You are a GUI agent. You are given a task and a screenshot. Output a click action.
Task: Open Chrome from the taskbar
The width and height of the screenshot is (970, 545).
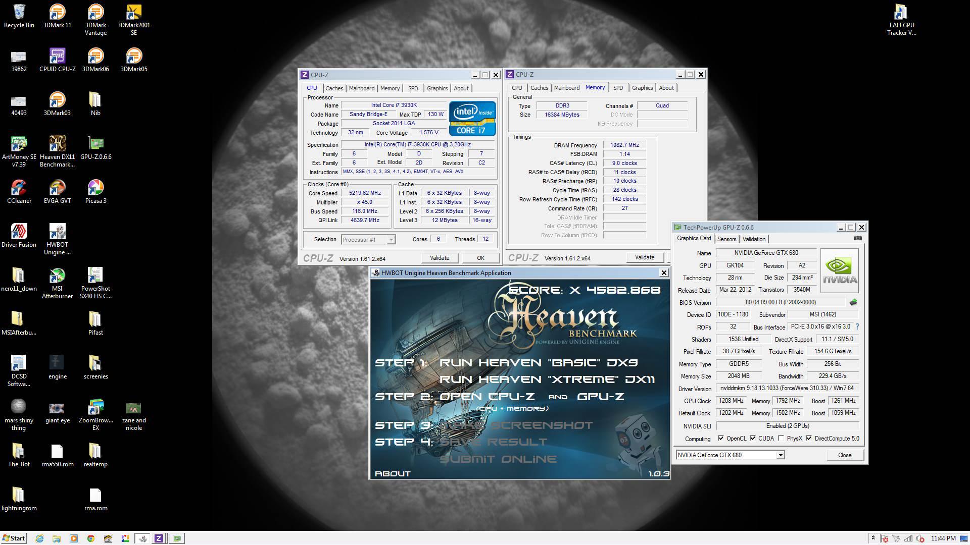pyautogui.click(x=91, y=538)
